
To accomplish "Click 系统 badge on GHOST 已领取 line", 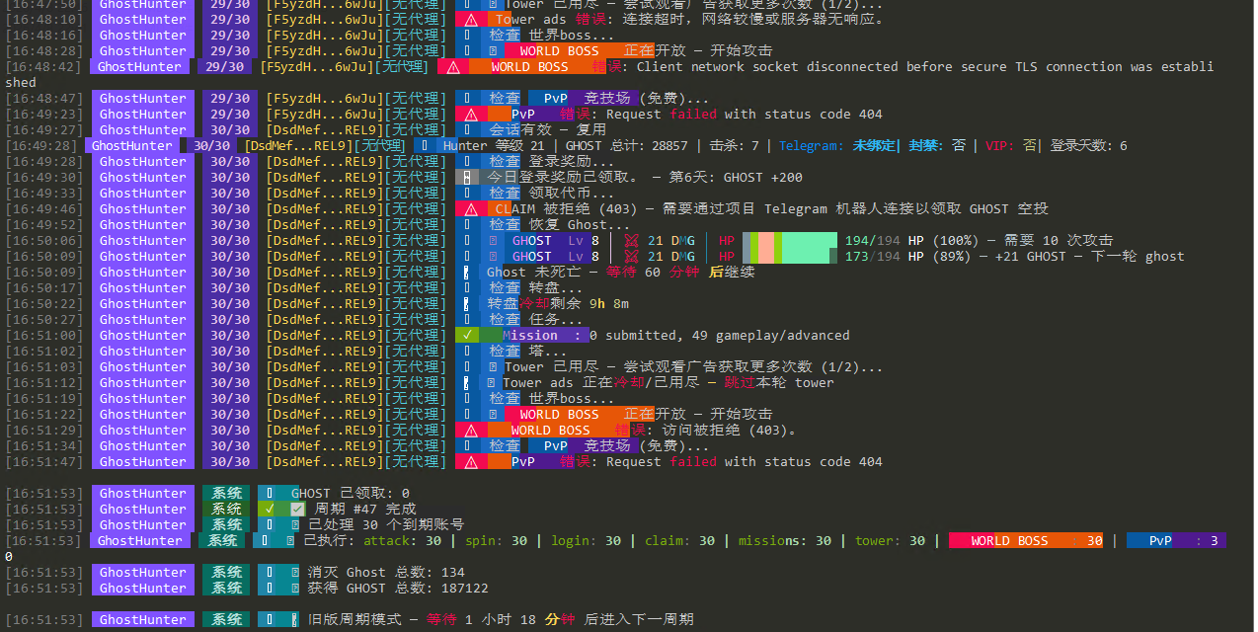I will tap(227, 494).
